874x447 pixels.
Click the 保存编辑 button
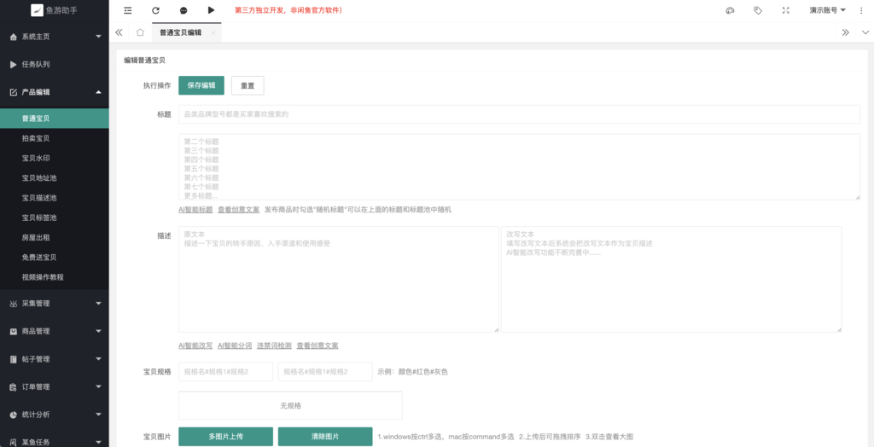[x=201, y=85]
